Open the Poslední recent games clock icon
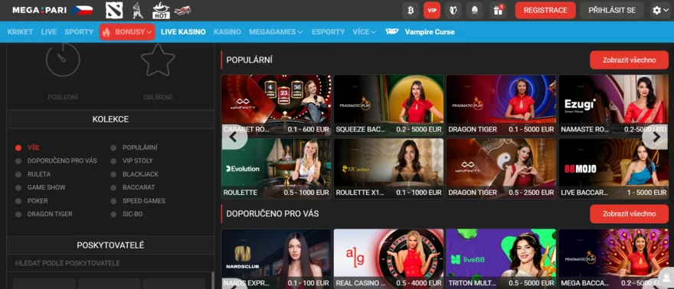The image size is (674, 289). pos(63,60)
